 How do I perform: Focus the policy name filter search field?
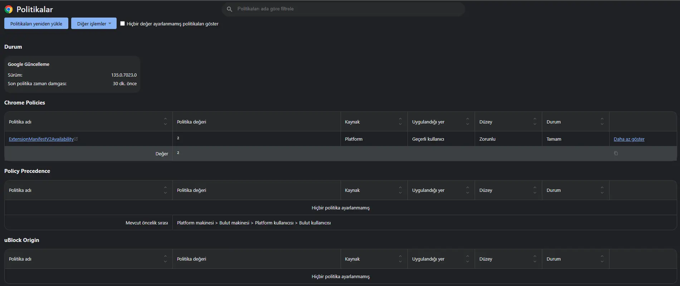(x=343, y=9)
